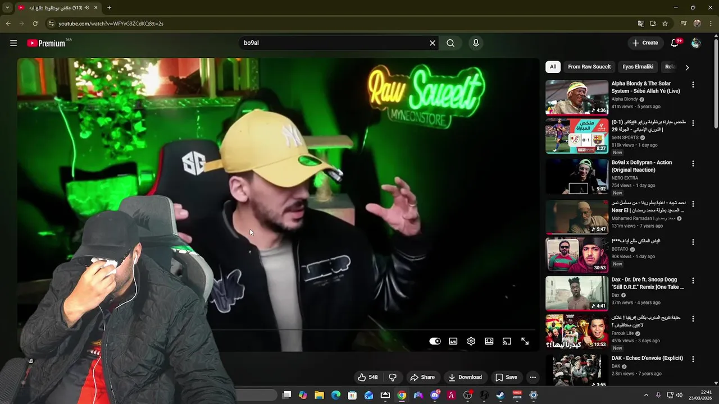Click the browser address bar URL
The image size is (719, 404).
111,24
